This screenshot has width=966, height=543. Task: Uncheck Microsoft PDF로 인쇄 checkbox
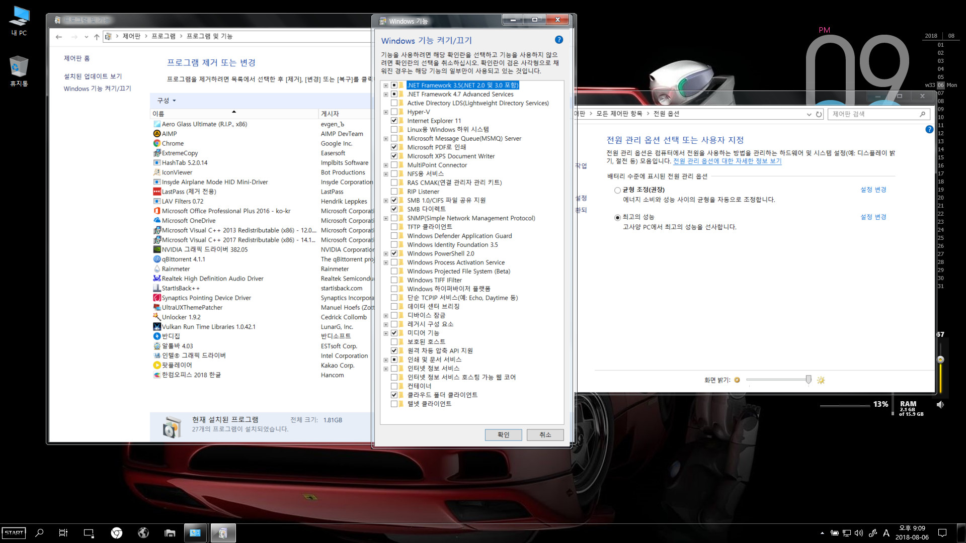(394, 147)
